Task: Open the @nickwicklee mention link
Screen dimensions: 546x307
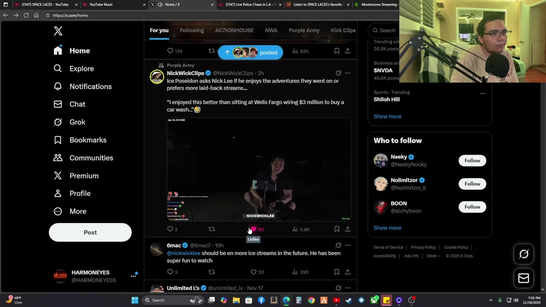Action: click(x=183, y=253)
